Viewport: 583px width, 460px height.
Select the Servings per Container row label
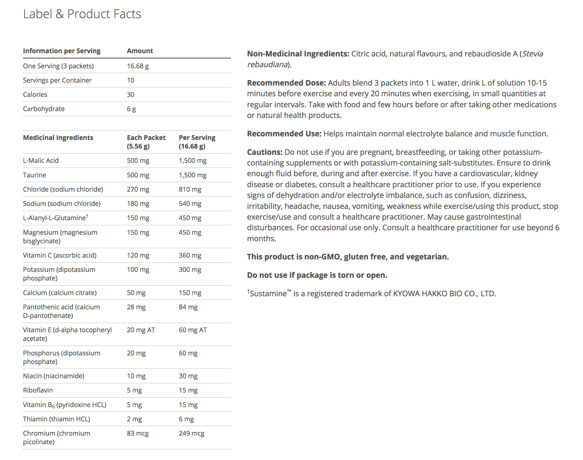[x=57, y=80]
